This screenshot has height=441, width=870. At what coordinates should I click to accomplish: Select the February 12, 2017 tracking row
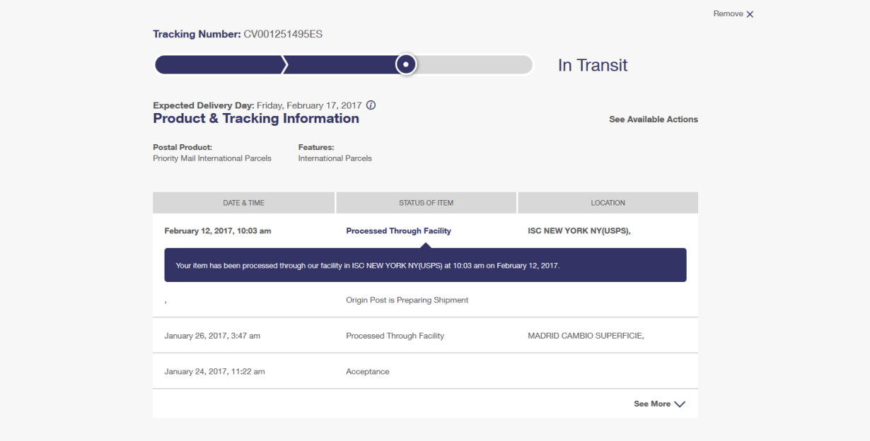click(218, 231)
